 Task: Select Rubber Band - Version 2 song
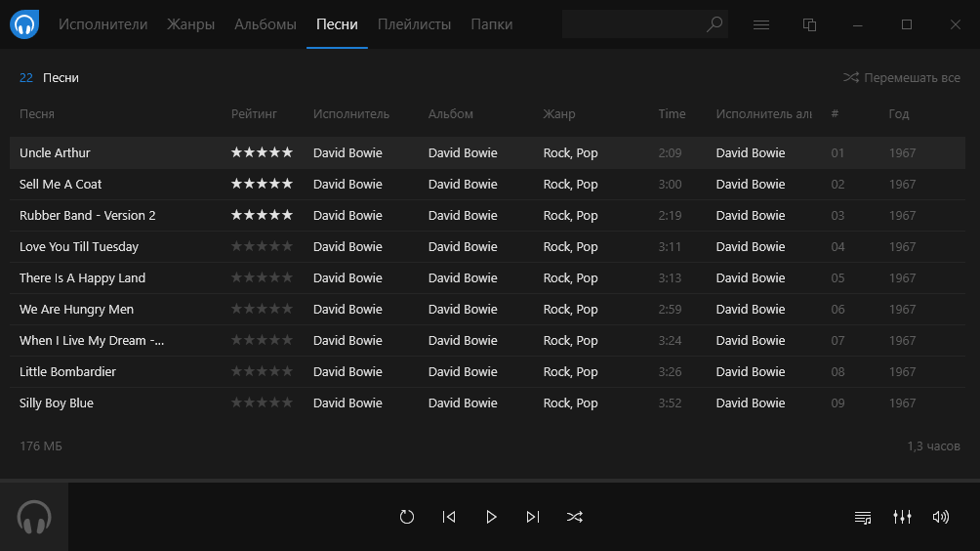[x=88, y=215]
